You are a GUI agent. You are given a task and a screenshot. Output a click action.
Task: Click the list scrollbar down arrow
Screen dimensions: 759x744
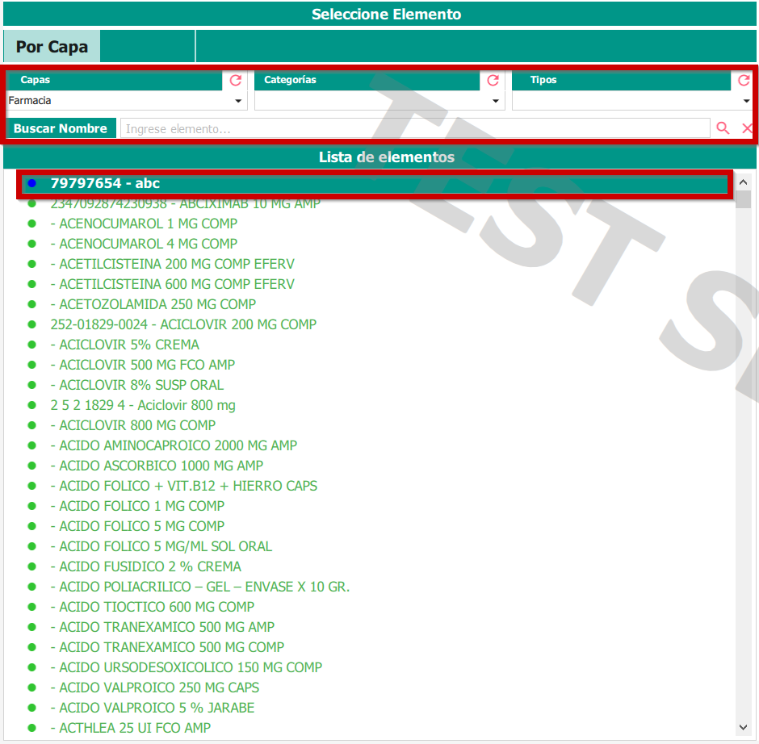743,727
